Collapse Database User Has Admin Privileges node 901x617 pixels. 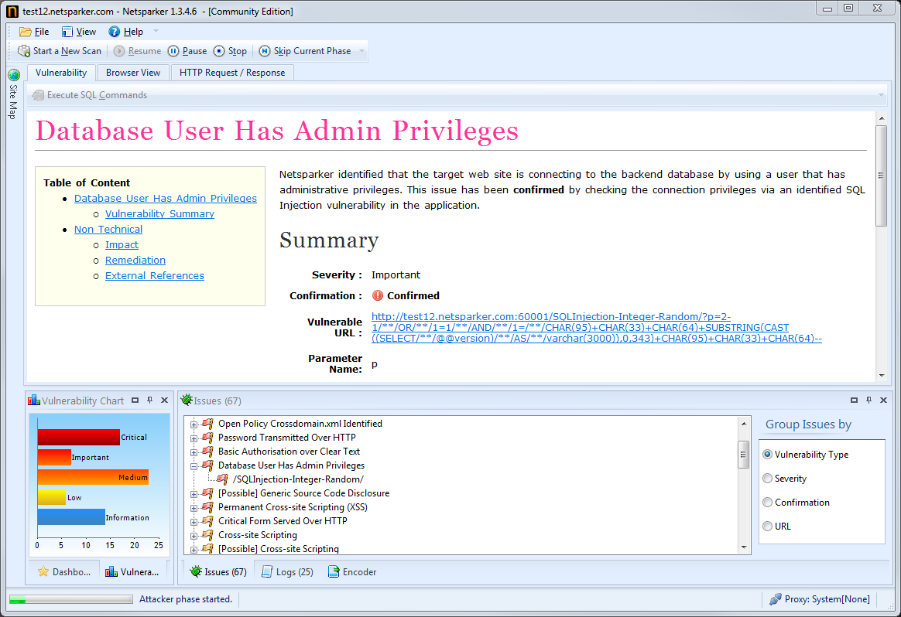click(194, 466)
